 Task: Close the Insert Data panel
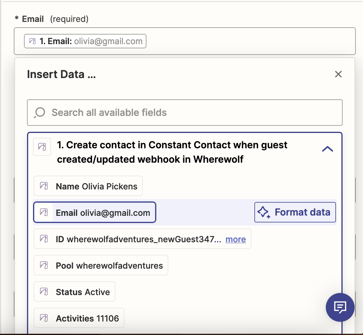click(x=338, y=74)
